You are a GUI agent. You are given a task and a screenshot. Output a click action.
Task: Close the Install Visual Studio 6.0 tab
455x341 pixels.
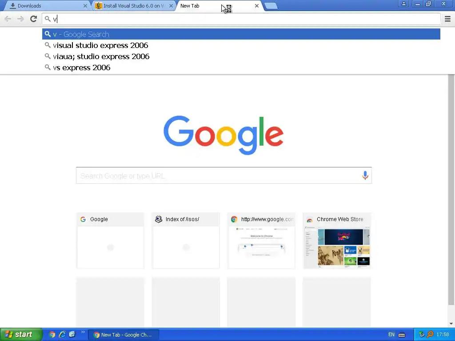coord(171,6)
